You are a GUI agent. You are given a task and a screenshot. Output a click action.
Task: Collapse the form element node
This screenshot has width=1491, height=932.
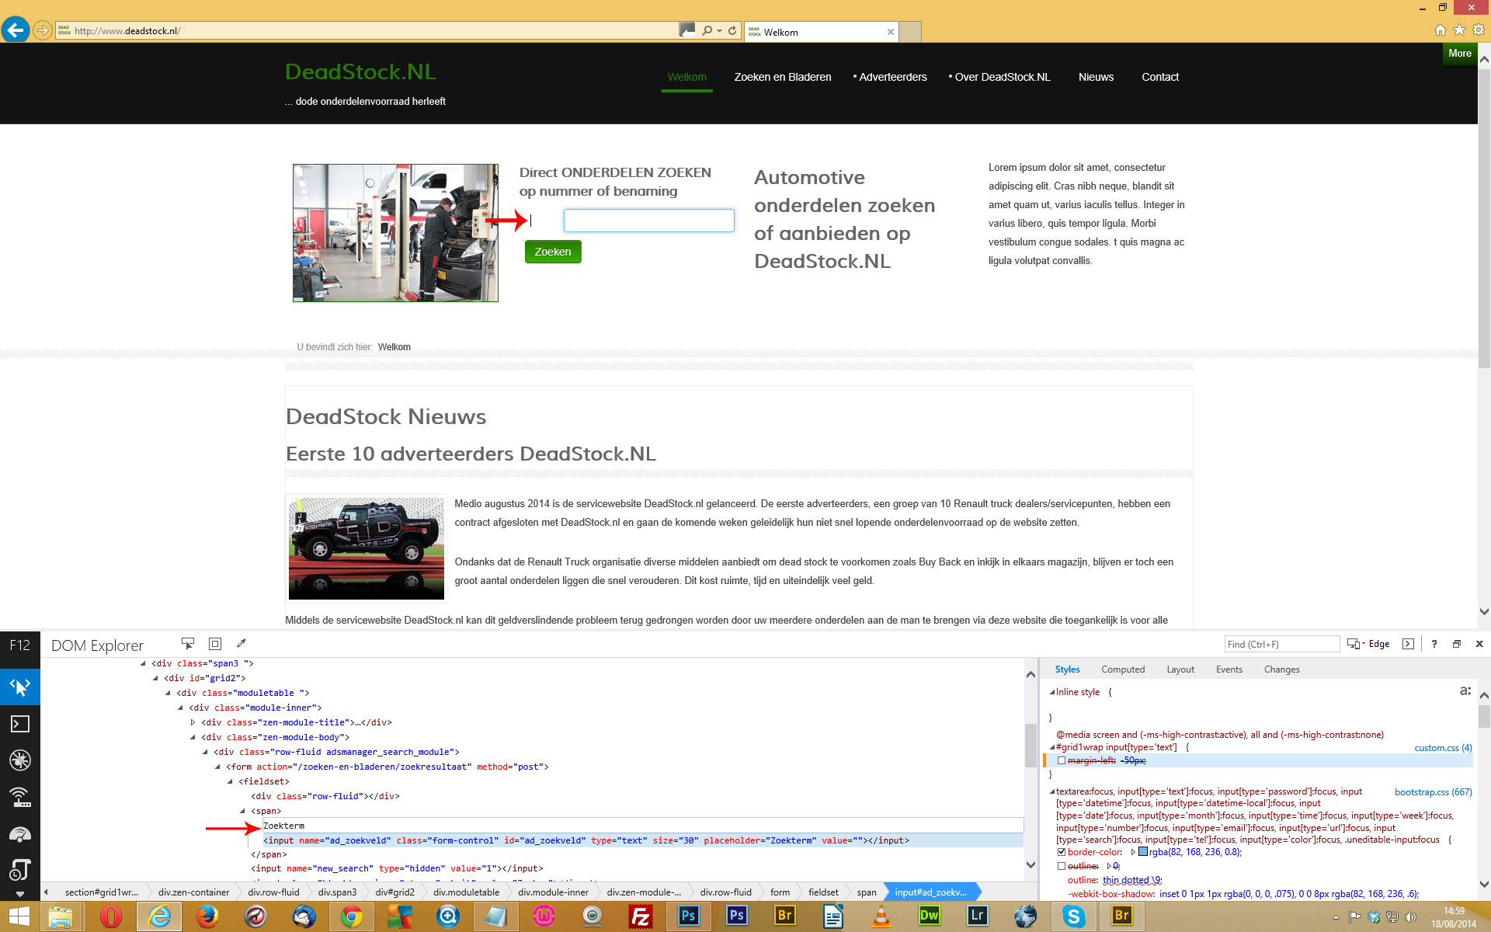pos(217,767)
